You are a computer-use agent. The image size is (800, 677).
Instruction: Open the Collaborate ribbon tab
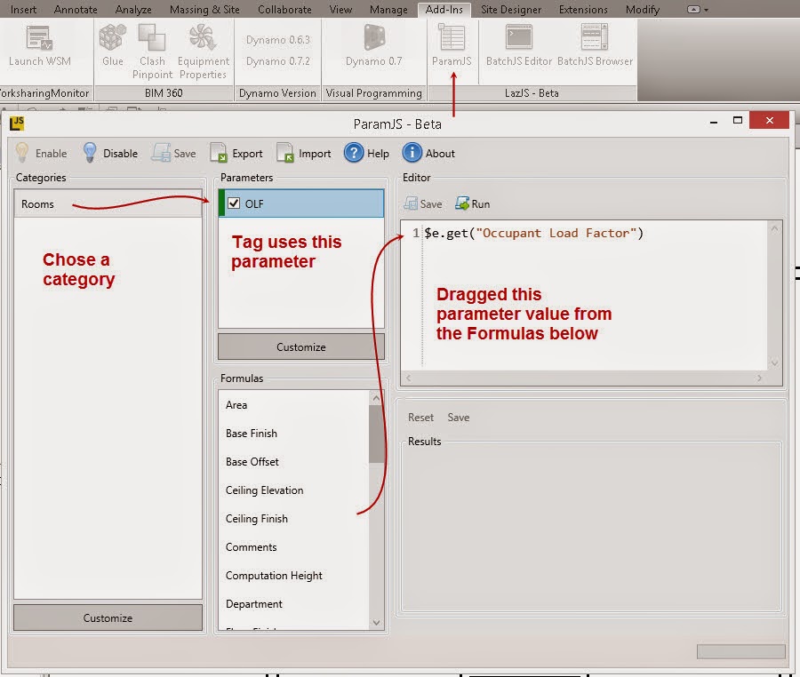284,9
